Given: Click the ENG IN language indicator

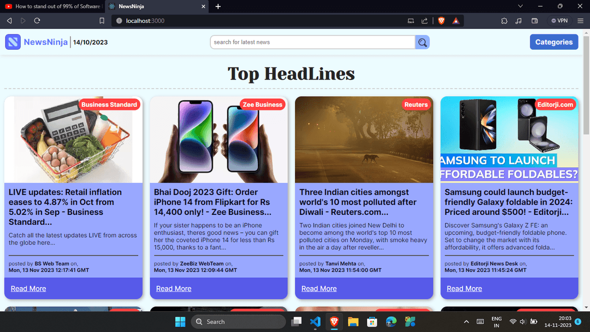Looking at the screenshot, I should pyautogui.click(x=496, y=322).
